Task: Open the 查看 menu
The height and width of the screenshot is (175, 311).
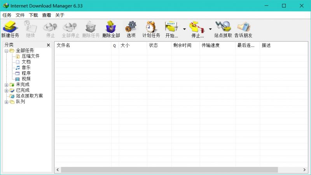Action: pos(47,15)
